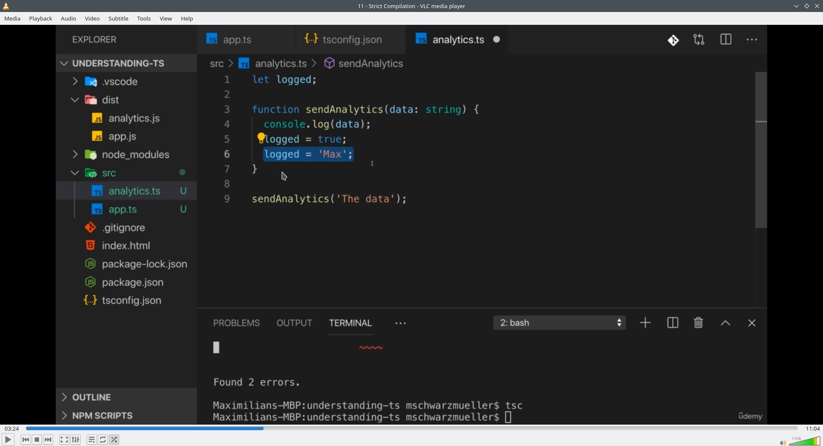Adjust the volume slider
The height and width of the screenshot is (446, 823).
click(805, 441)
